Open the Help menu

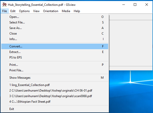click(77, 11)
